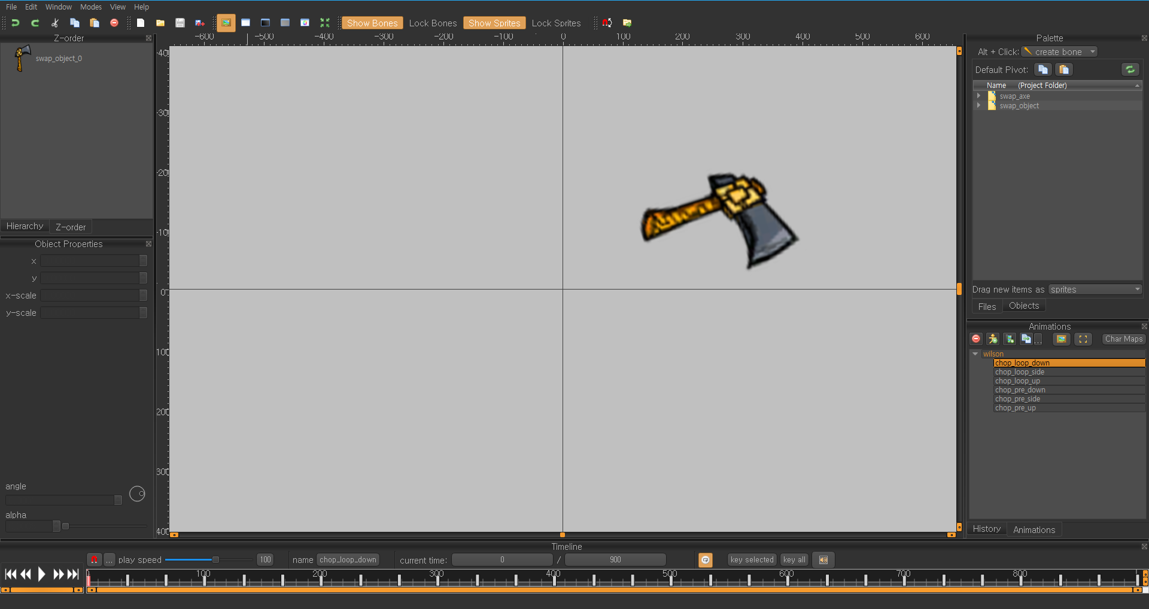Enable Lock Sprites toggle
Viewport: 1149px width, 609px height.
pyautogui.click(x=556, y=23)
